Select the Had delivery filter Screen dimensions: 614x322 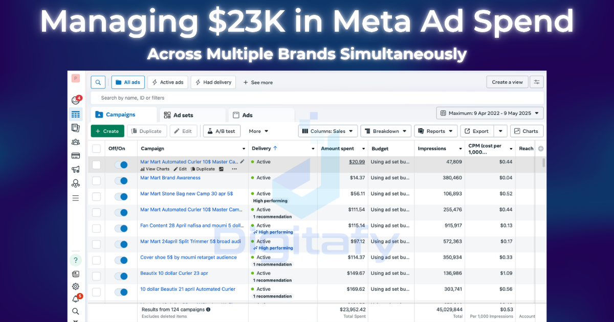(x=213, y=82)
